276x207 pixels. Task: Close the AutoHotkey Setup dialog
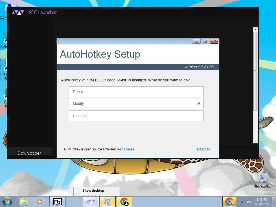tap(214, 41)
